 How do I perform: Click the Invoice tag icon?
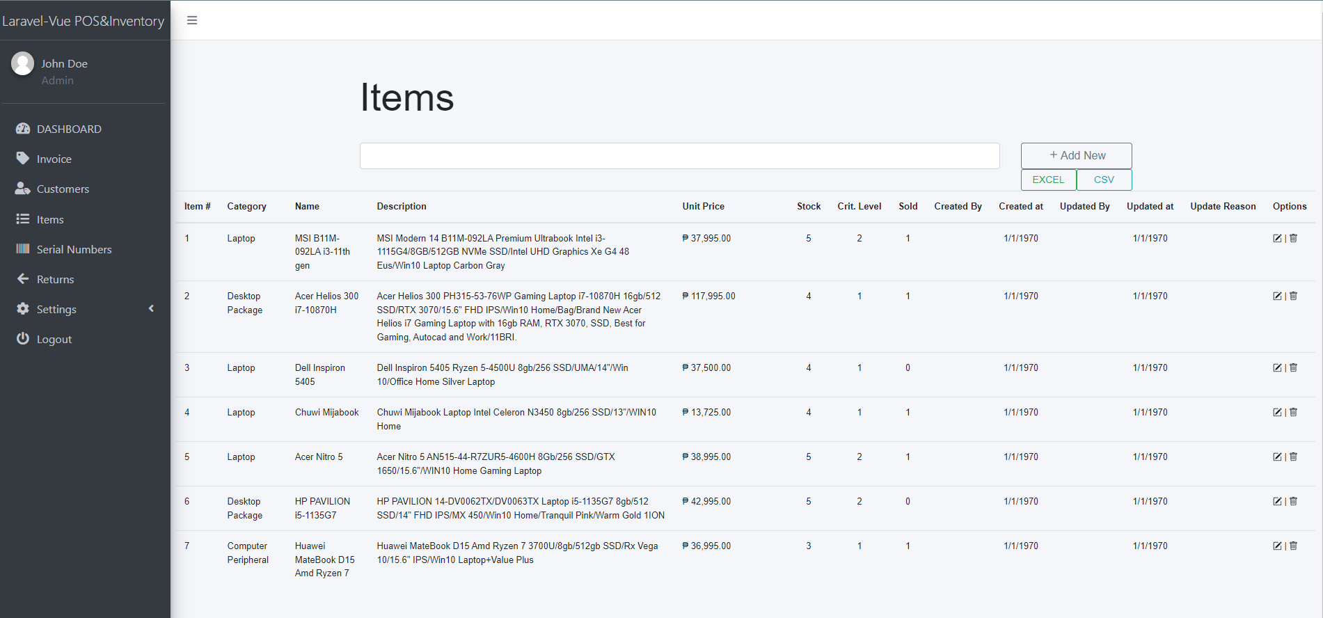(23, 159)
